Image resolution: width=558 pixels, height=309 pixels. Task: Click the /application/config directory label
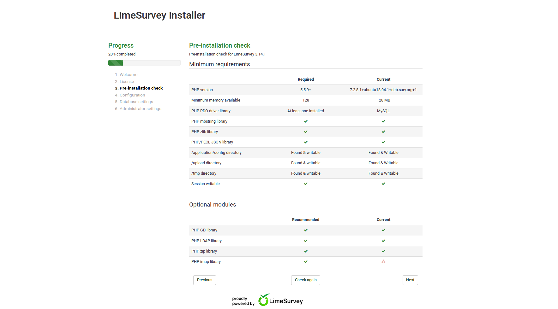pyautogui.click(x=216, y=153)
